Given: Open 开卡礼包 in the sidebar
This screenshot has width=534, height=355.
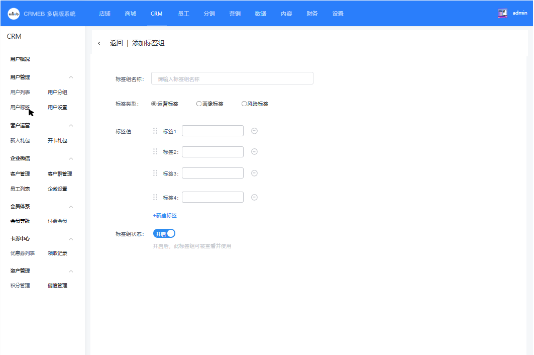Looking at the screenshot, I should pyautogui.click(x=58, y=140).
